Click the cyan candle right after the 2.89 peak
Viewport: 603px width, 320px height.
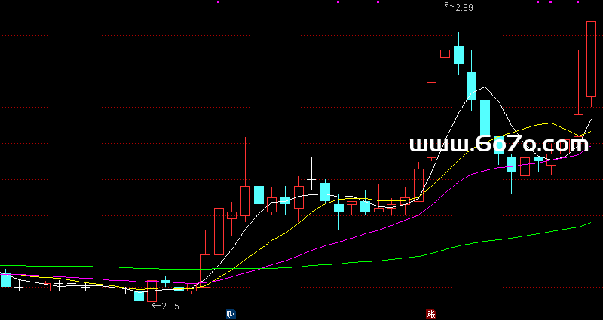(458, 55)
